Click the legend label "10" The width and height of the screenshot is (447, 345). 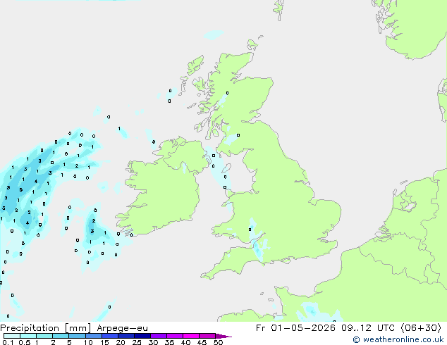88,342
